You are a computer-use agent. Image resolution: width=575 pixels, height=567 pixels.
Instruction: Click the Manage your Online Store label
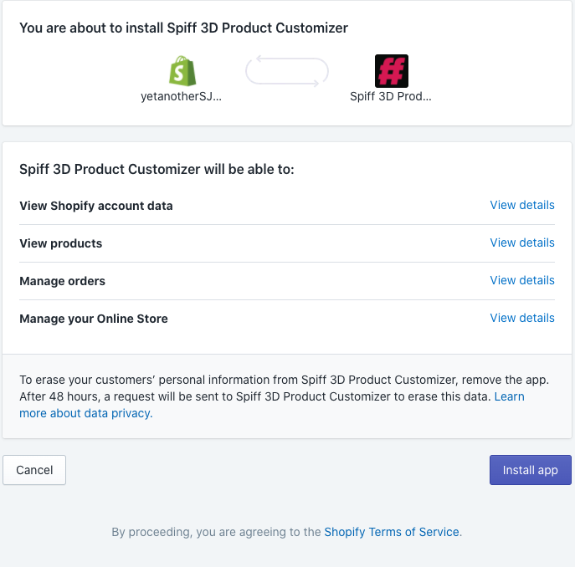click(94, 319)
